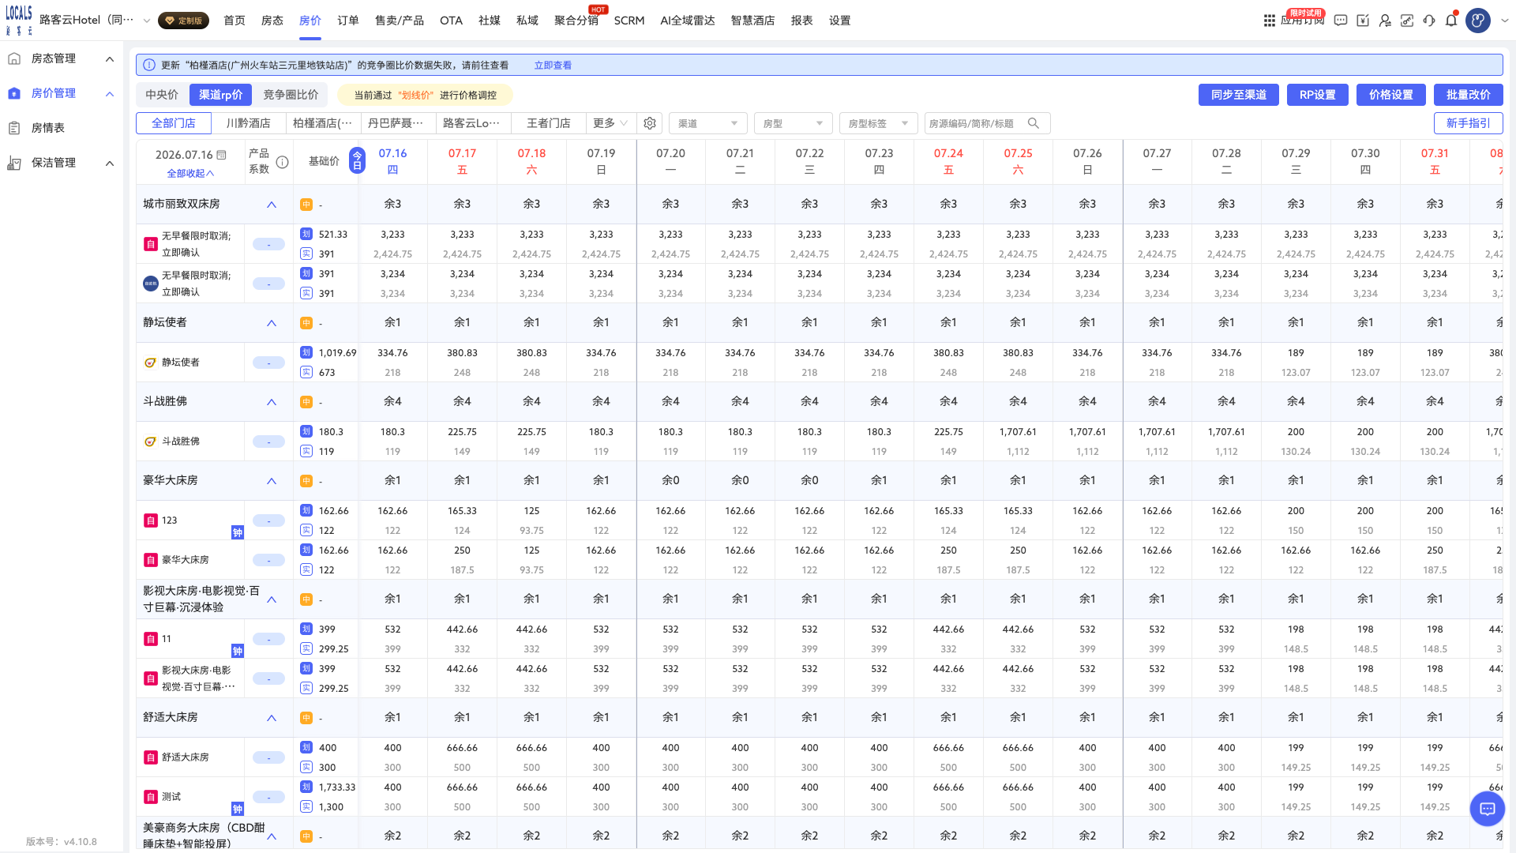Click the user avatar in header

1478,21
